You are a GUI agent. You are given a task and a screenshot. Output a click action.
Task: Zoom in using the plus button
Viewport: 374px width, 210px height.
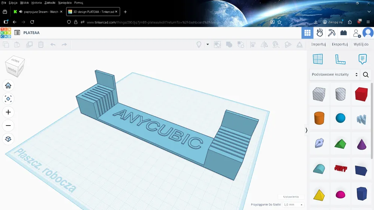tap(8, 112)
